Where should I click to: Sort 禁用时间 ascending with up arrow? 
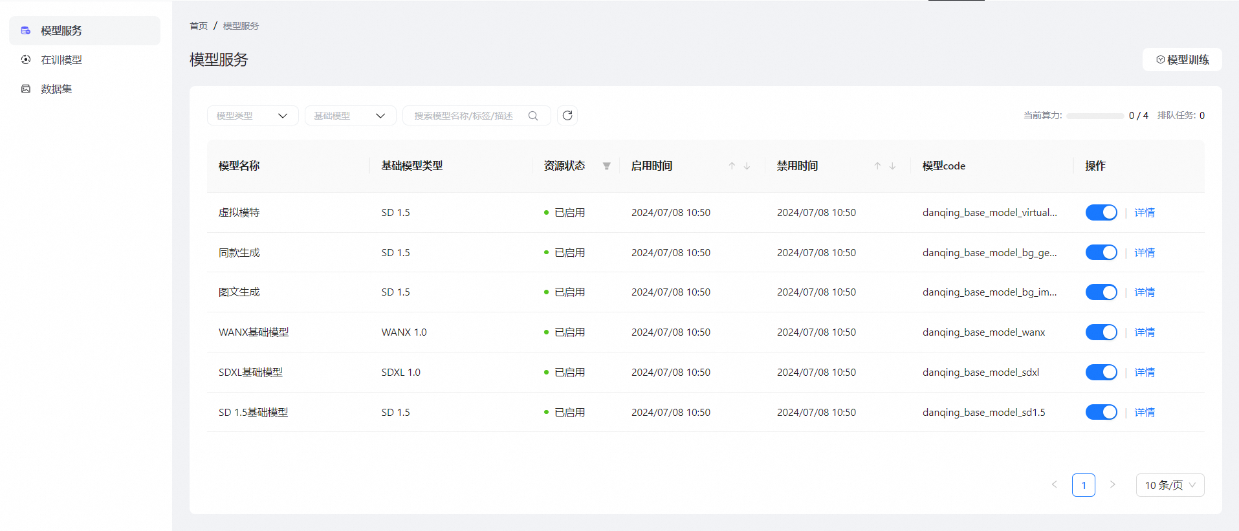877,166
